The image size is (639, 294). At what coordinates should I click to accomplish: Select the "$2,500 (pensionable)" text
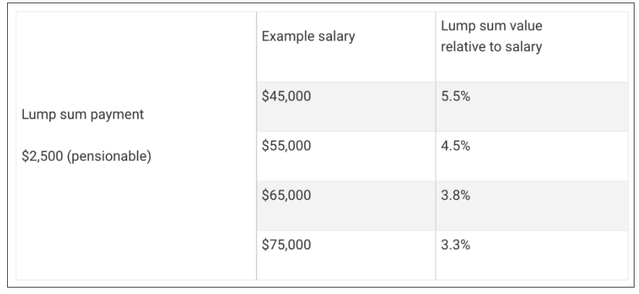tap(86, 157)
